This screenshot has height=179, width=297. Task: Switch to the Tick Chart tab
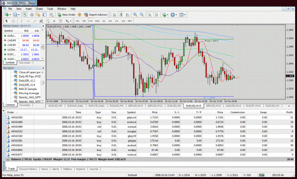click(25, 63)
